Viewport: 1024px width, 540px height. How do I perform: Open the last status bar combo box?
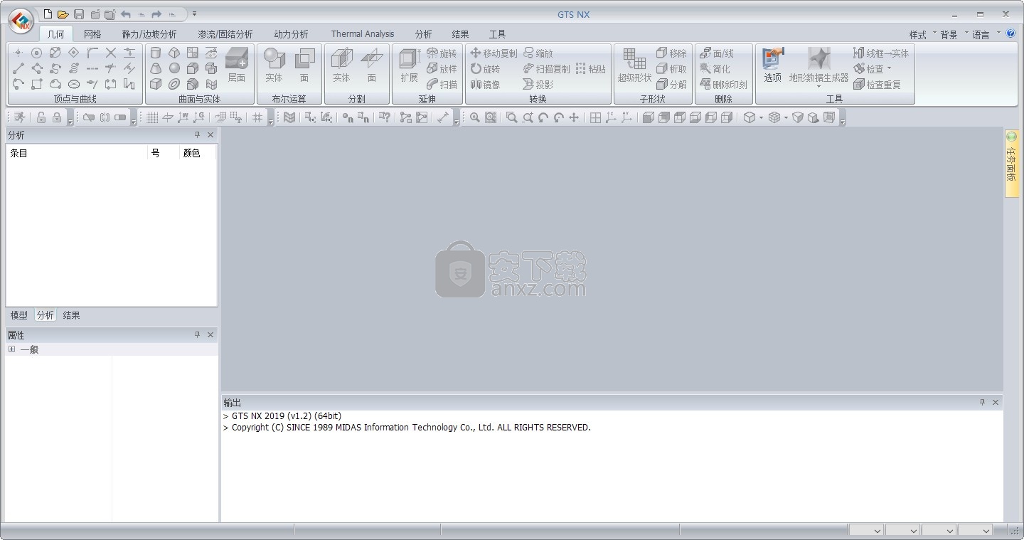[975, 530]
